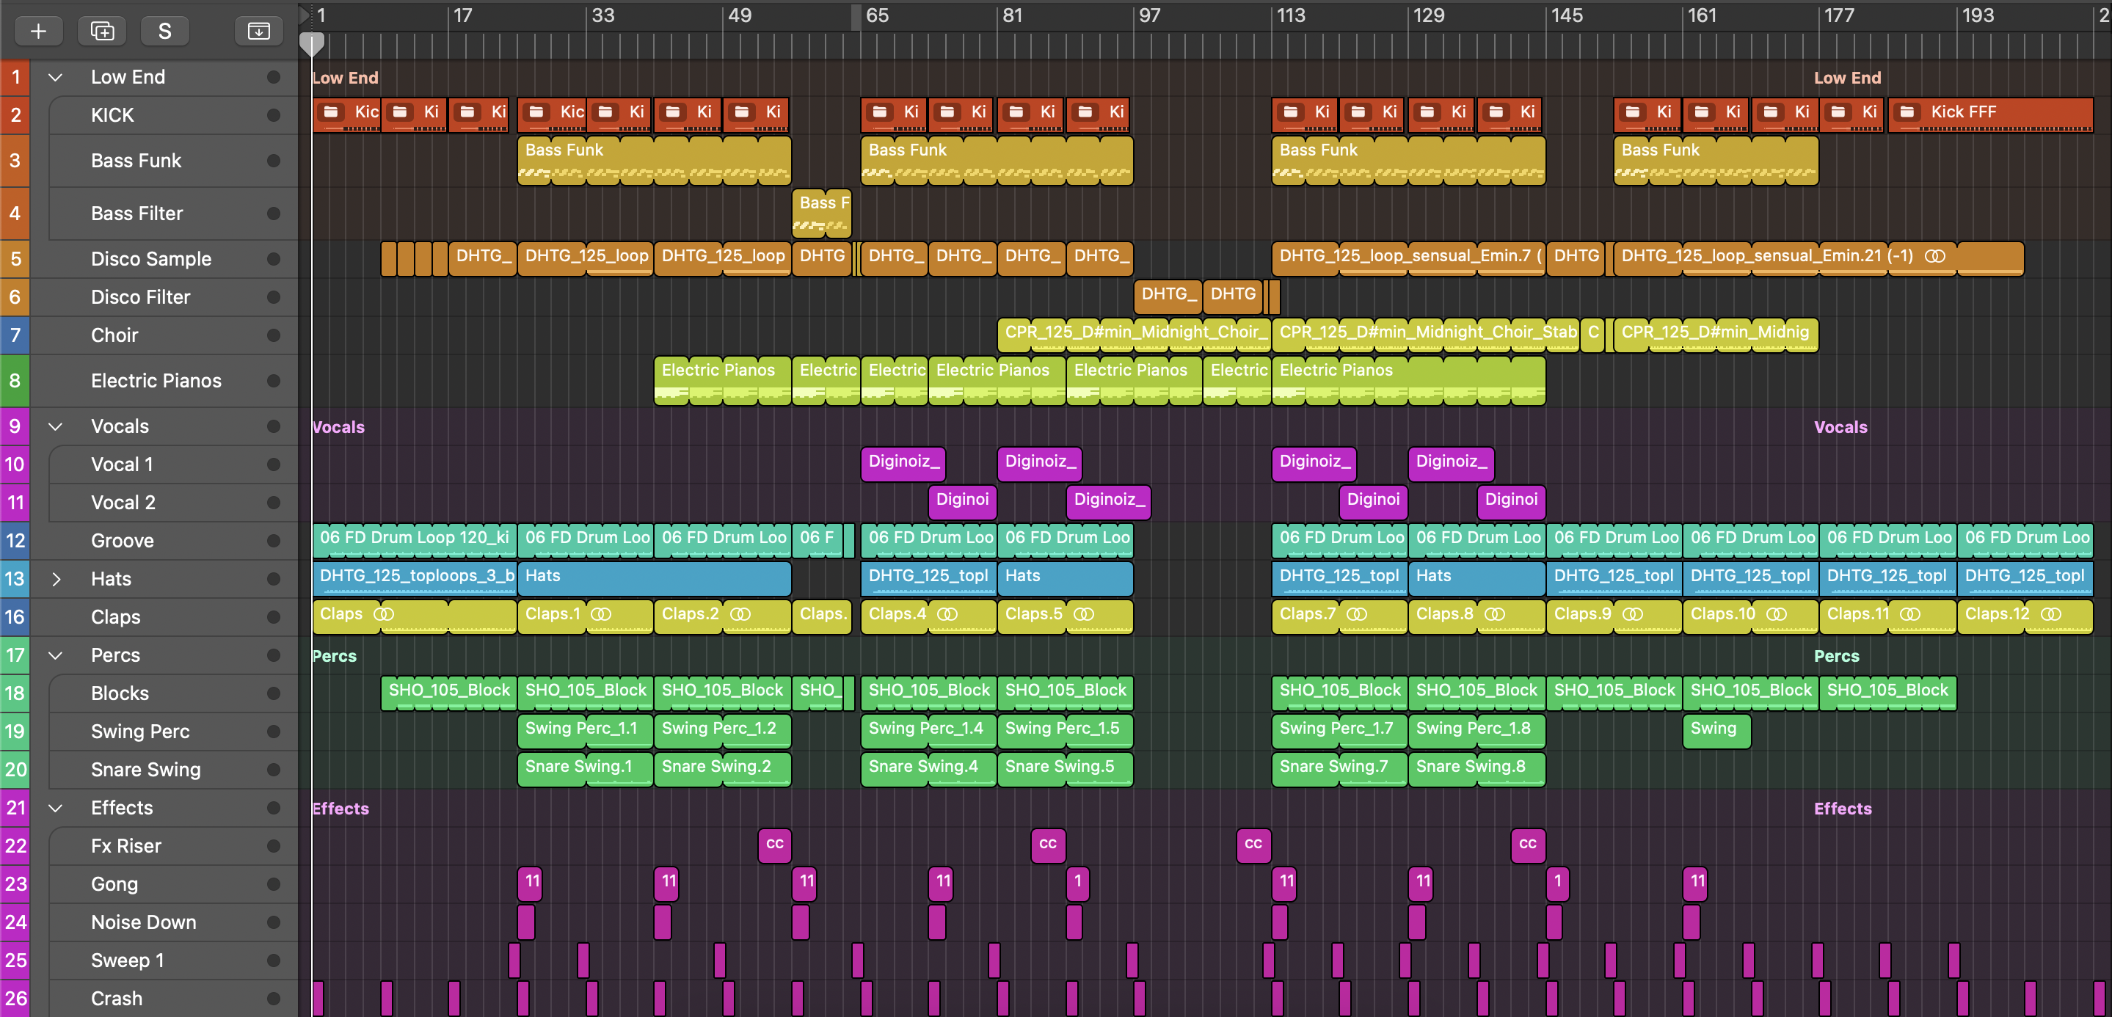Collapse the Vocals track stack
The width and height of the screenshot is (2112, 1017).
[x=56, y=426]
